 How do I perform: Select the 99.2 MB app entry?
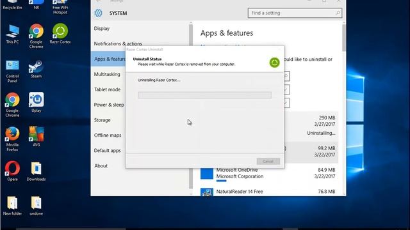(x=311, y=153)
